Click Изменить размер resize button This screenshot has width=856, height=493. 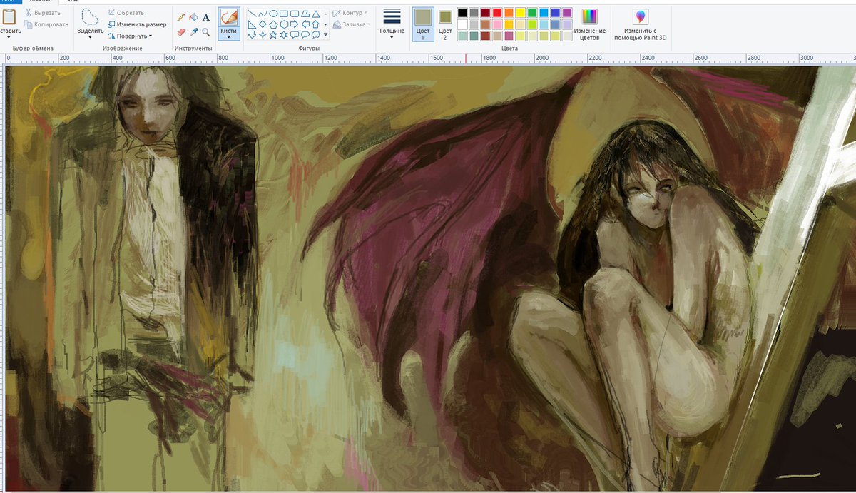click(x=137, y=24)
